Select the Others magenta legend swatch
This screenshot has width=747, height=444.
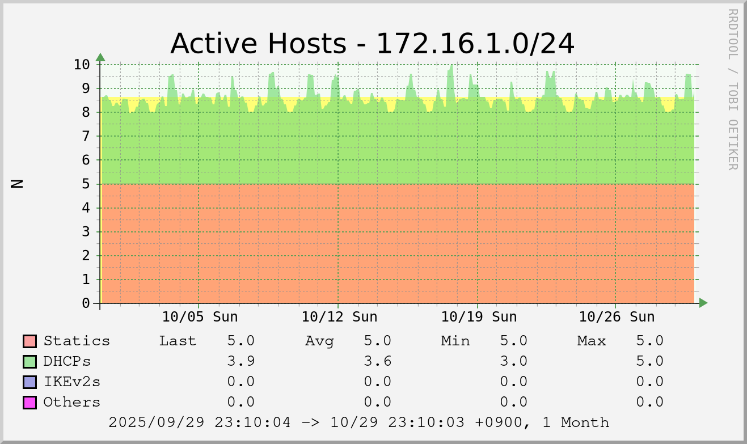click(29, 403)
